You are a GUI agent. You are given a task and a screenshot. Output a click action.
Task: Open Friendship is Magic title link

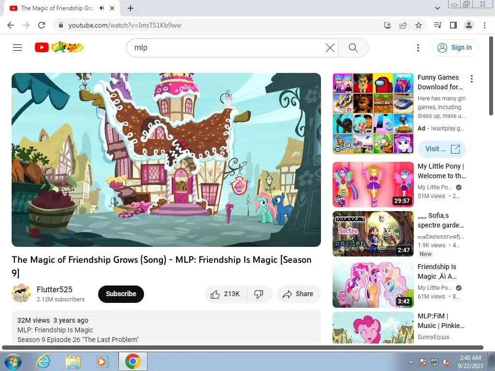click(x=437, y=271)
